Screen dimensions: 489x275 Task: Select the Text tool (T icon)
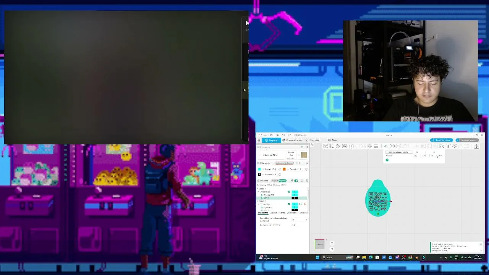(x=448, y=146)
